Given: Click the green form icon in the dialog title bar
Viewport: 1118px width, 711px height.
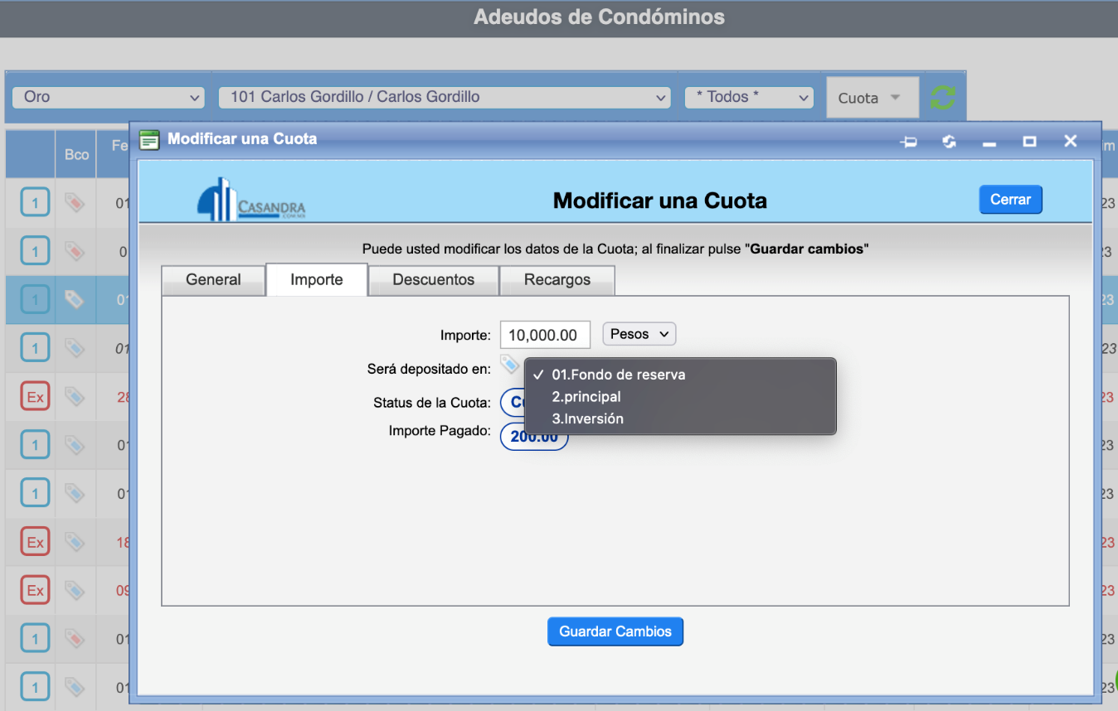Looking at the screenshot, I should pos(149,140).
